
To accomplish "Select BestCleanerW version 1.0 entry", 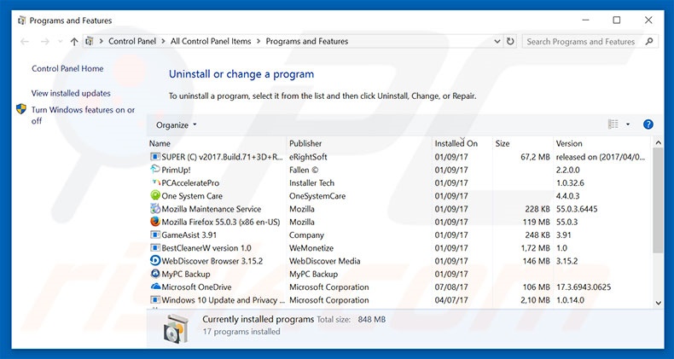I will tap(400, 248).
